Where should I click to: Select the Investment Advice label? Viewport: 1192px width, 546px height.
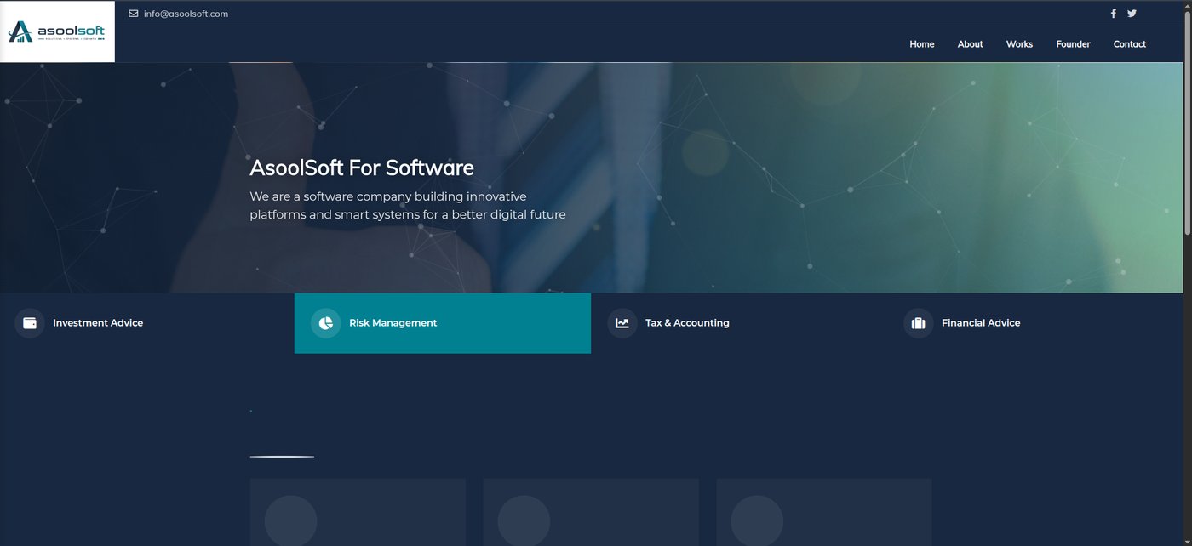[98, 323]
